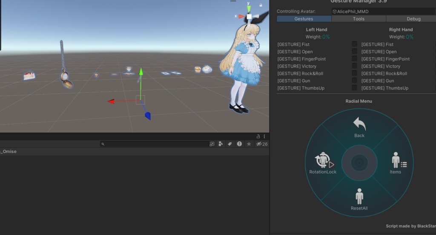
Task: Click Right Hand [GESTURE] ThumbsUp label
Action: (385, 88)
